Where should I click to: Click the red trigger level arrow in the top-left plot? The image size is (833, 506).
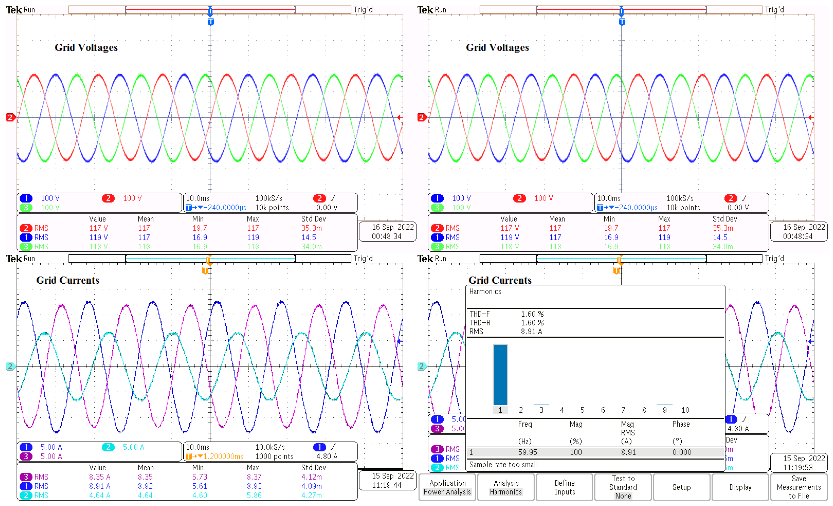(399, 117)
